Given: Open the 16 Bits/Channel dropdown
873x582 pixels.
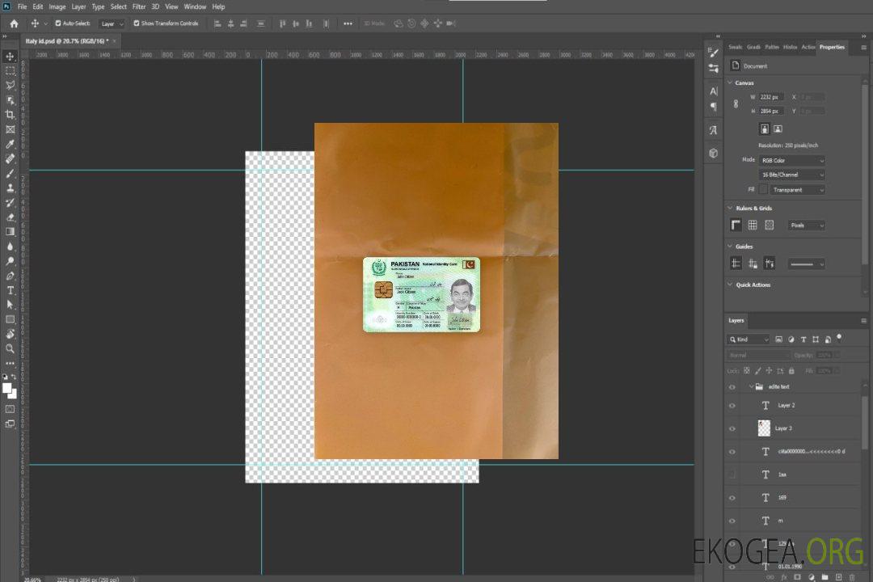Looking at the screenshot, I should pos(791,175).
